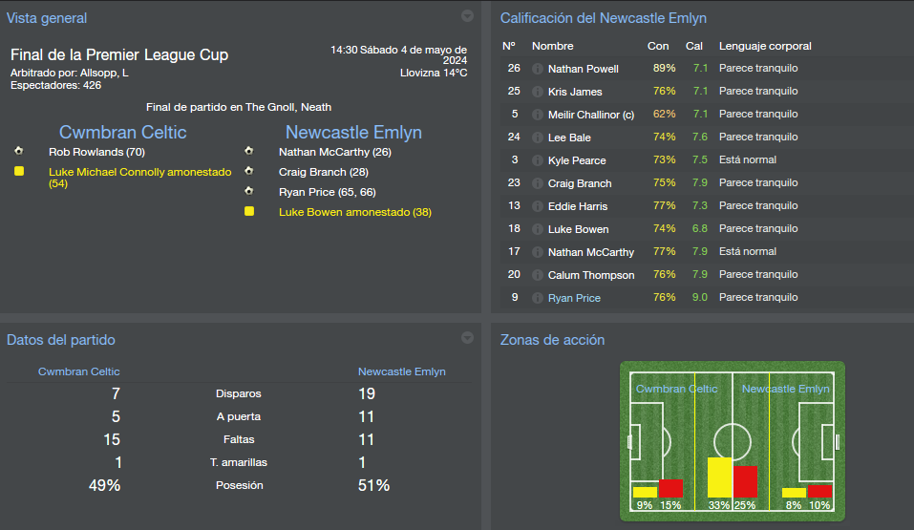Open the Datos del partido panel dropdown
The width and height of the screenshot is (914, 530).
467,338
